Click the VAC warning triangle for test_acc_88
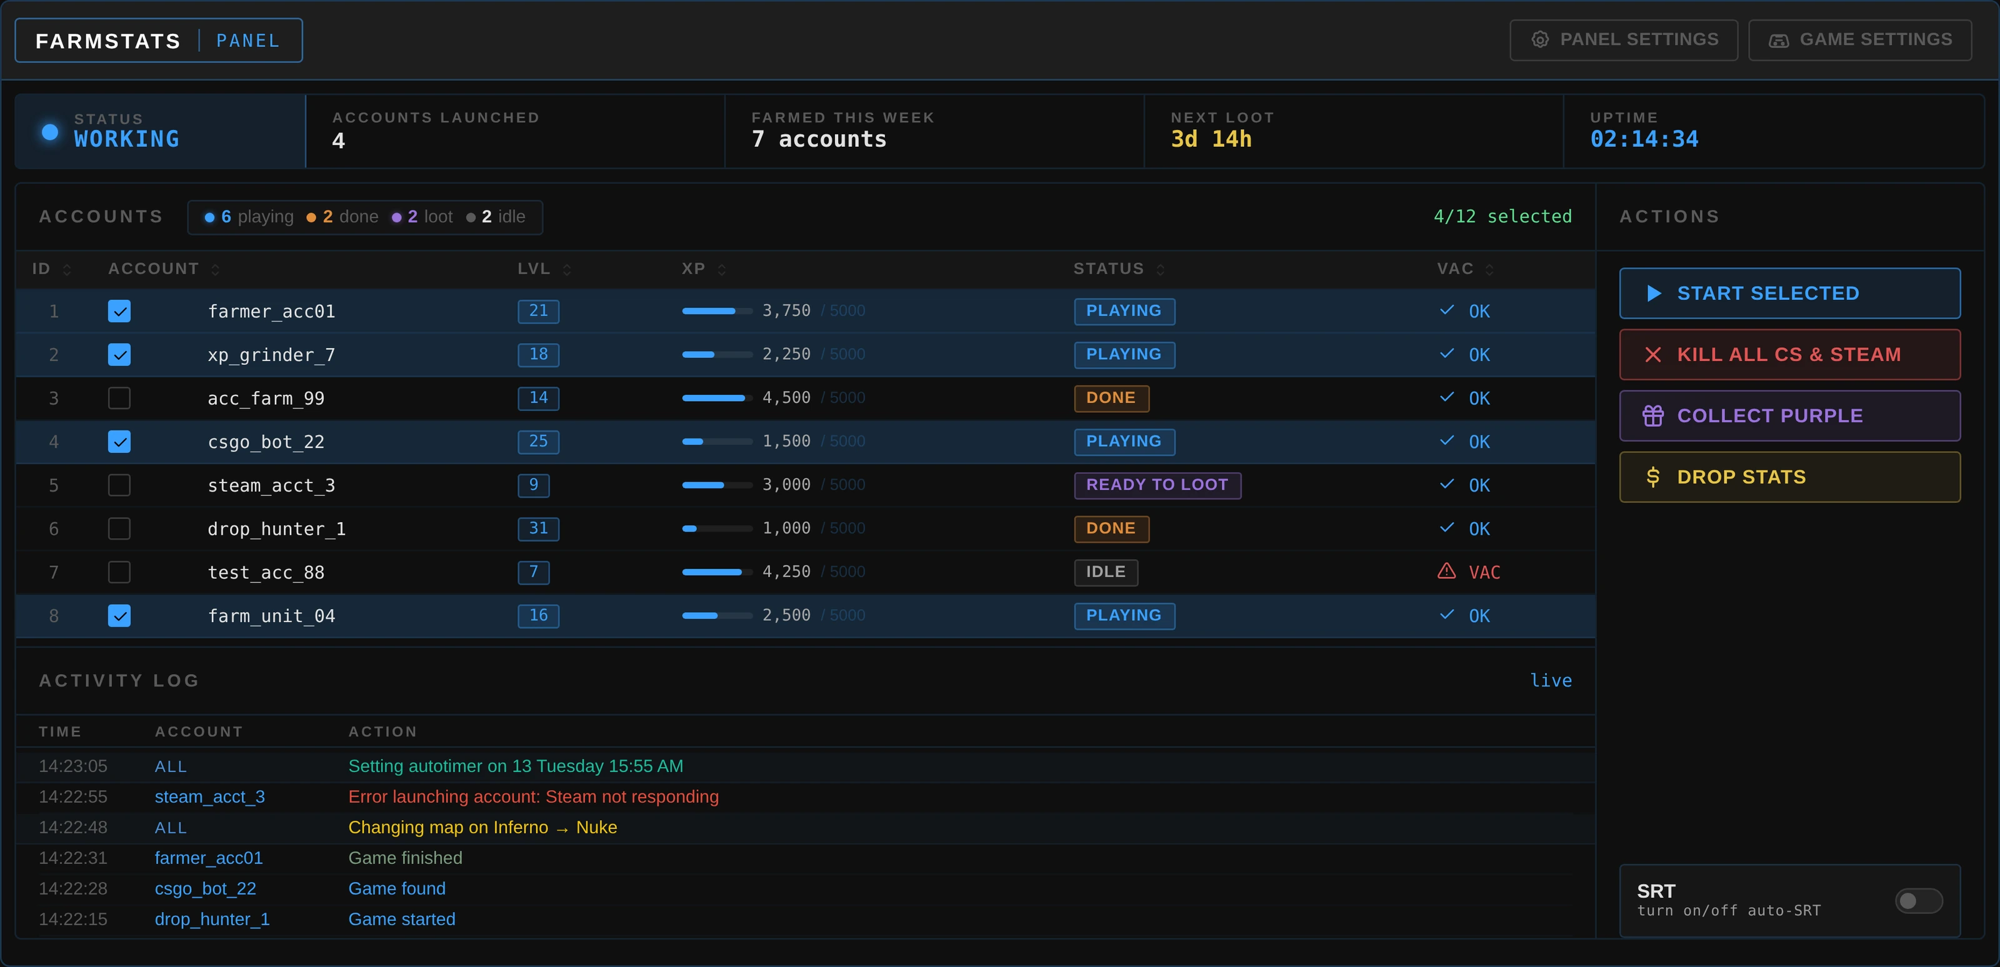This screenshot has height=967, width=2000. pyautogui.click(x=1446, y=571)
